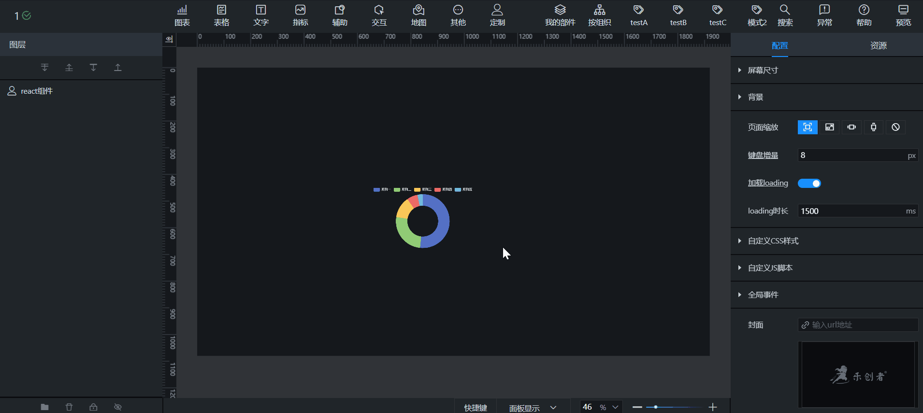The height and width of the screenshot is (413, 923).
Task: Switch to the 资源 tab
Action: (878, 45)
